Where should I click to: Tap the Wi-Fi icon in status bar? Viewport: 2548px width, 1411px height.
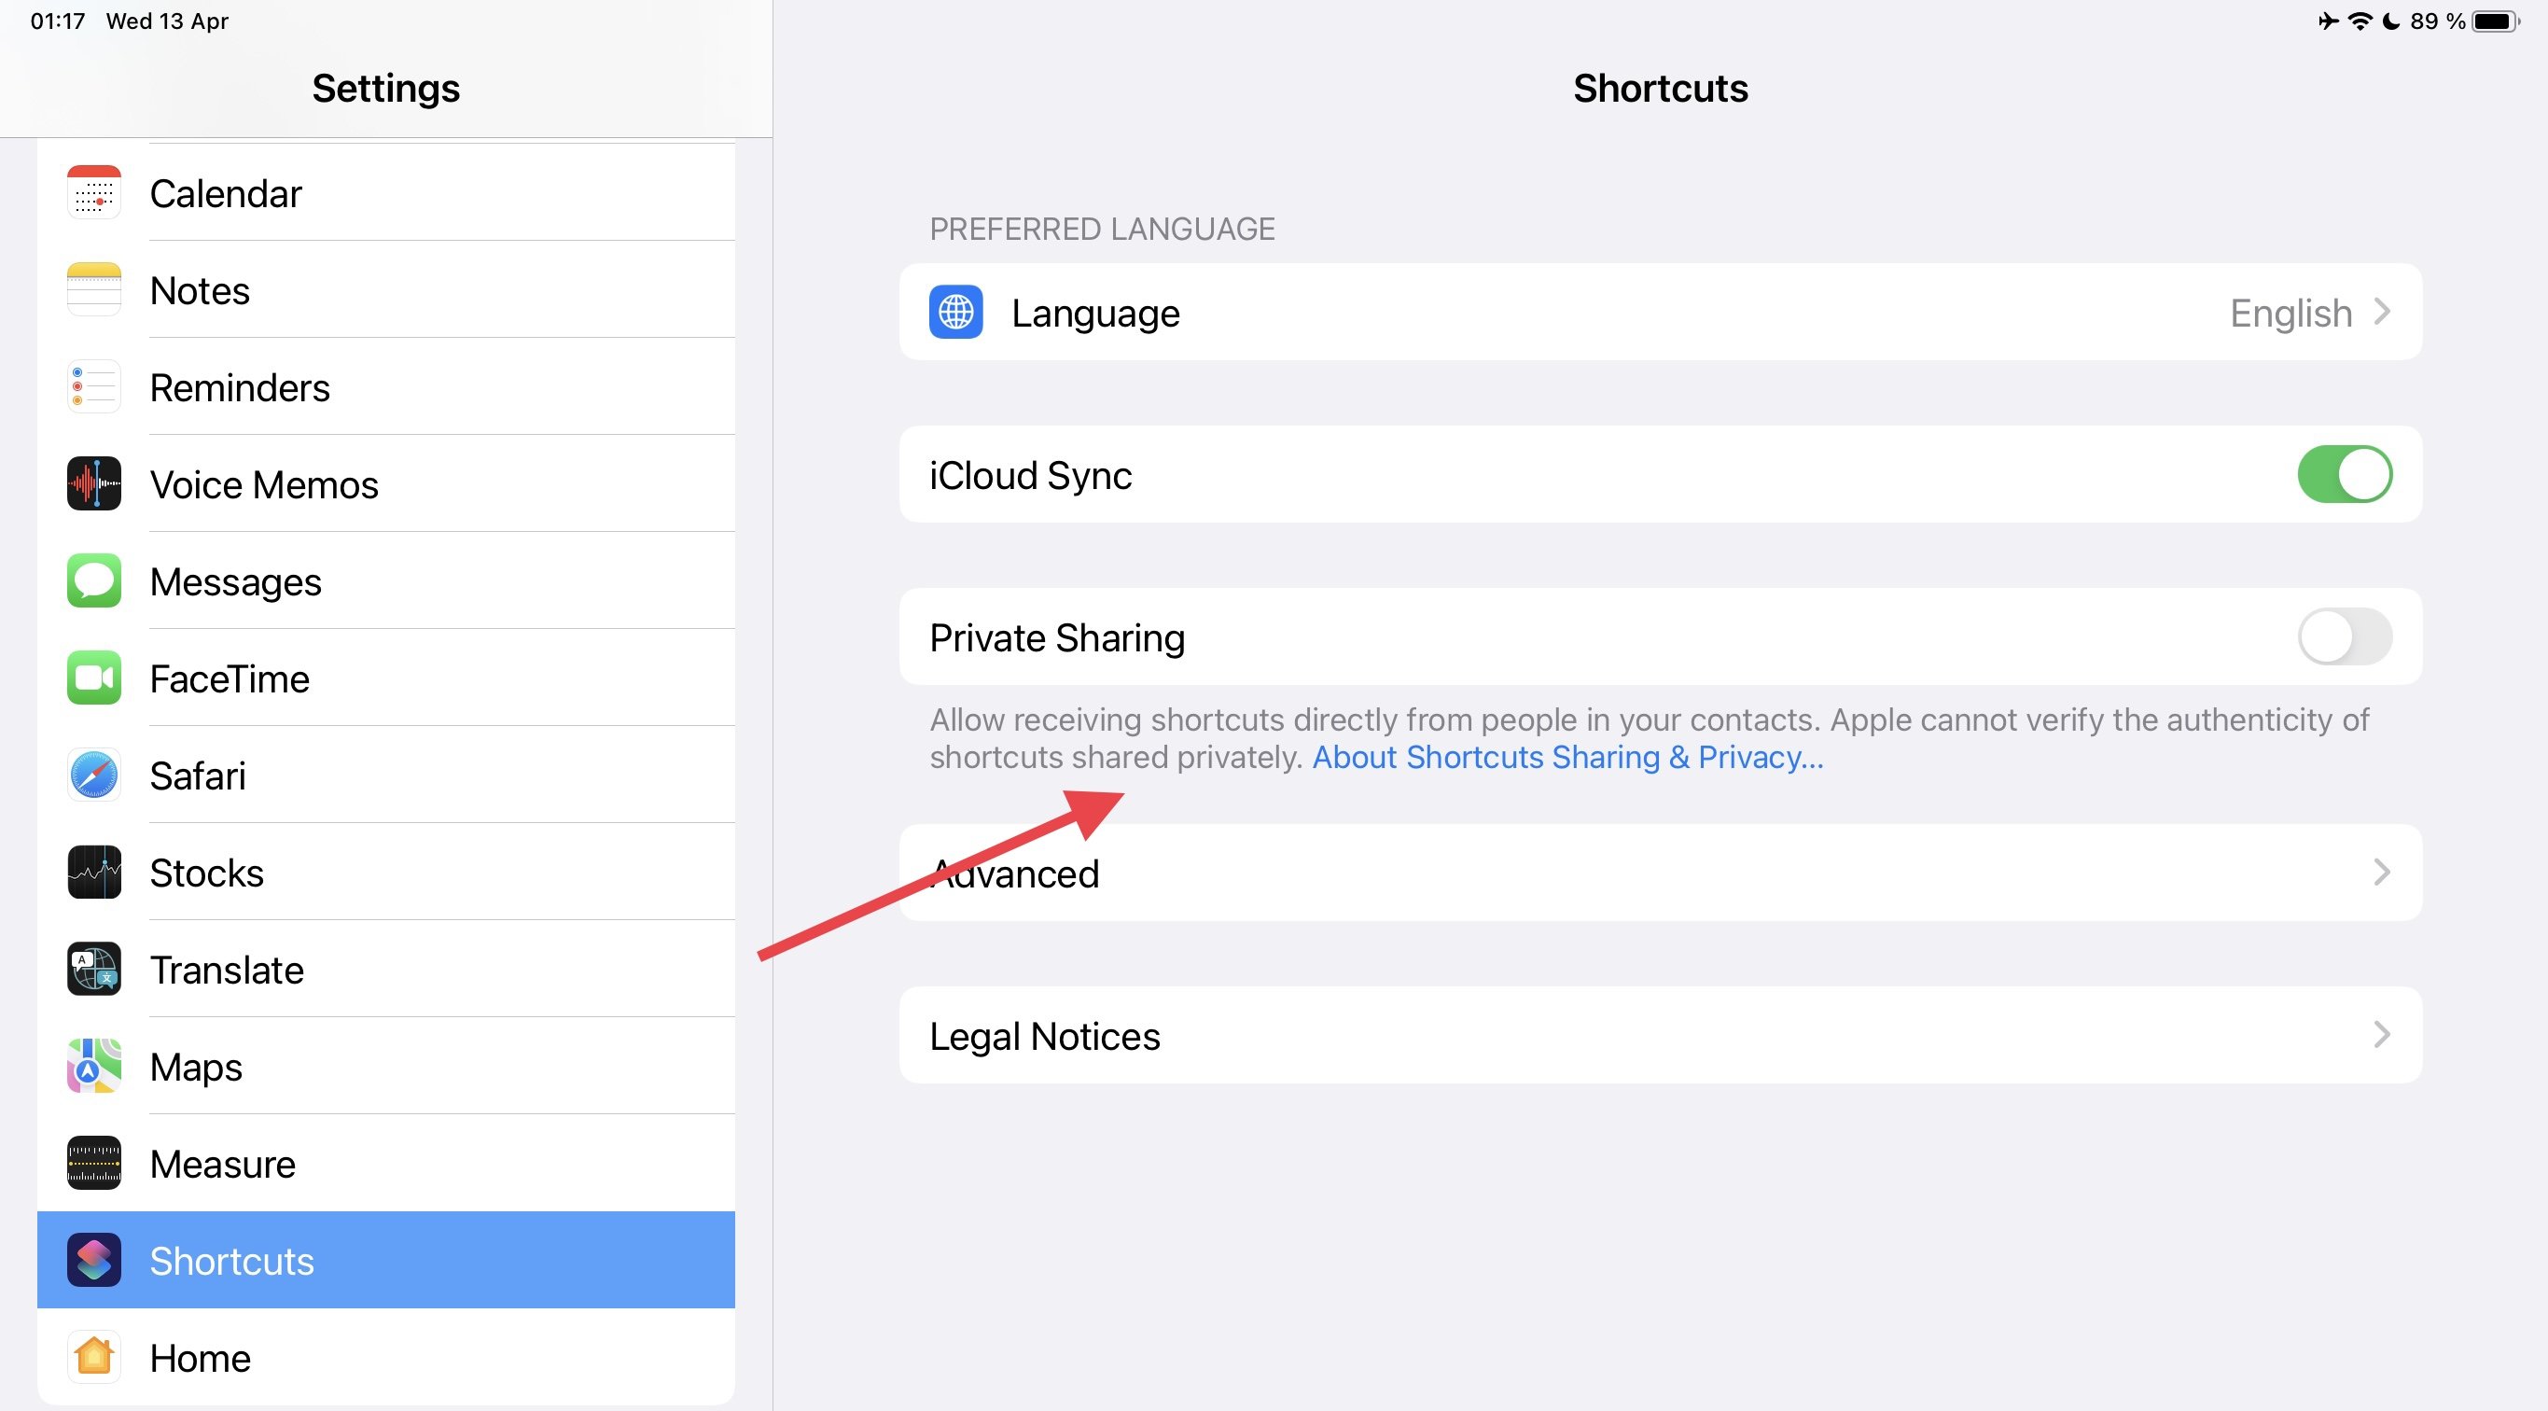pyautogui.click(x=2360, y=21)
